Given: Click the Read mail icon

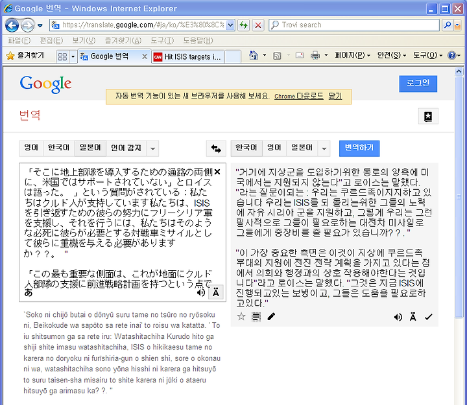Looking at the screenshot, I should (300, 55).
